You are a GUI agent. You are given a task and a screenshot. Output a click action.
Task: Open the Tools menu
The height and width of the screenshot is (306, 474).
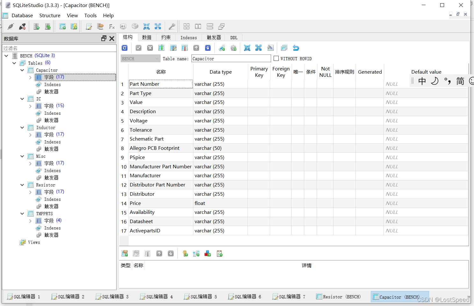coord(90,15)
